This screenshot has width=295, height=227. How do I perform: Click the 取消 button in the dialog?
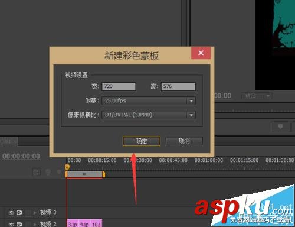(x=184, y=141)
